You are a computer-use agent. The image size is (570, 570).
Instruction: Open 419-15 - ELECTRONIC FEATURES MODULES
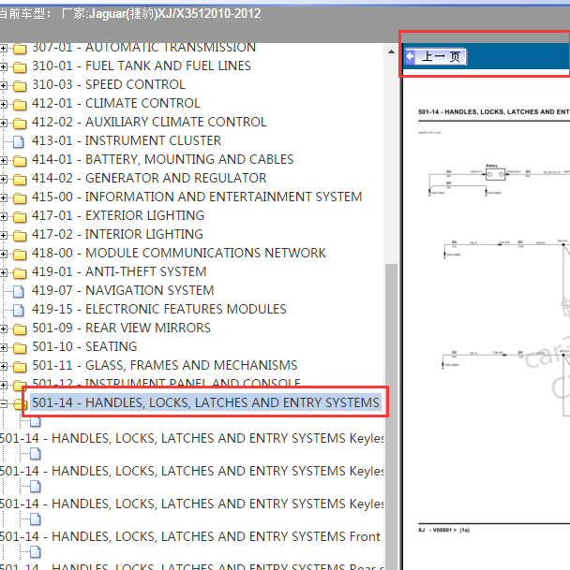(158, 309)
